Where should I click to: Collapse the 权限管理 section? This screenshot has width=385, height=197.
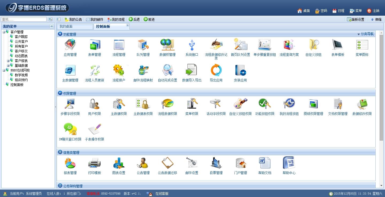(60, 93)
